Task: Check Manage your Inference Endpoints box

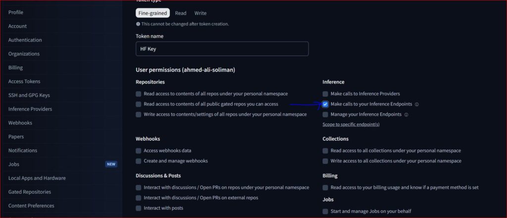Action: pyautogui.click(x=325, y=114)
